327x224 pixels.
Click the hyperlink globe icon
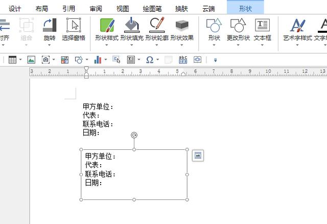pos(198,60)
